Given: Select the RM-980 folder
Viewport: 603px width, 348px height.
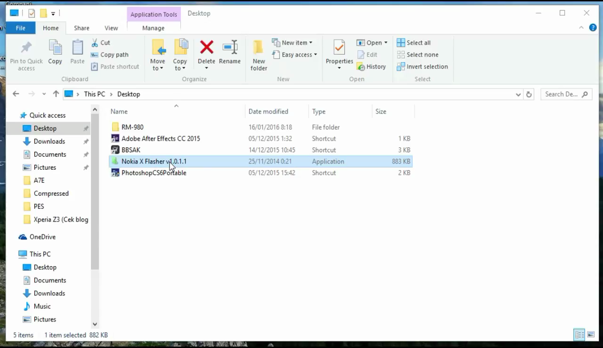Looking at the screenshot, I should [261, 127].
